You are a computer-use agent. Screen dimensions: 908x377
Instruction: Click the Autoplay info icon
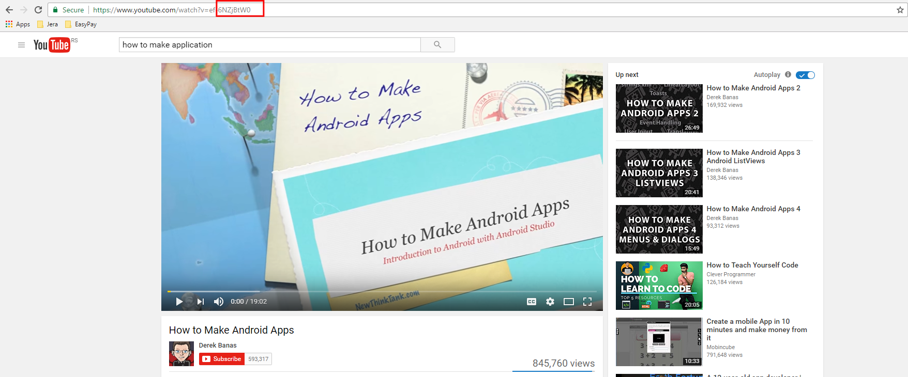(788, 74)
